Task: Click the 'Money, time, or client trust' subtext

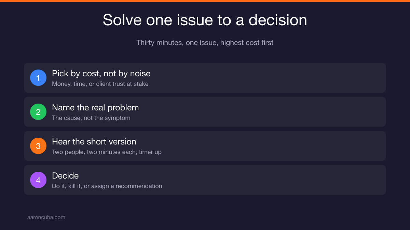Action: pyautogui.click(x=100, y=84)
